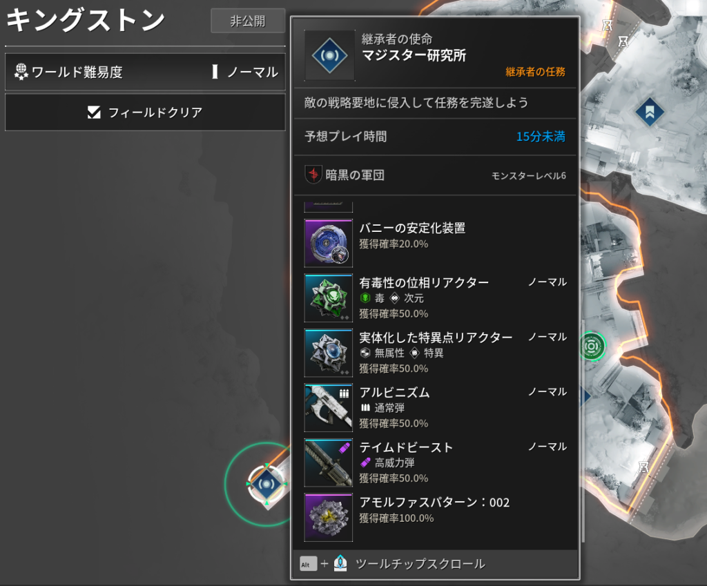The image size is (707, 586).
Task: Open the ワールド難易度 ノーマル selector
Action: coord(145,72)
